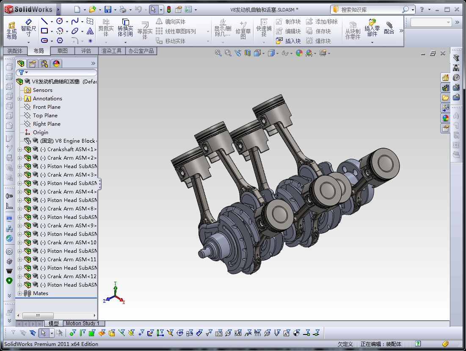Screen dimensions: 466x351
Task: Click the 配合 Mate icon
Action: [389, 26]
